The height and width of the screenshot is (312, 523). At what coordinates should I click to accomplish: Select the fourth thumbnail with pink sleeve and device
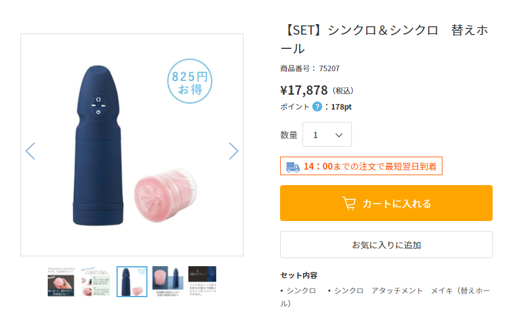[x=167, y=282]
